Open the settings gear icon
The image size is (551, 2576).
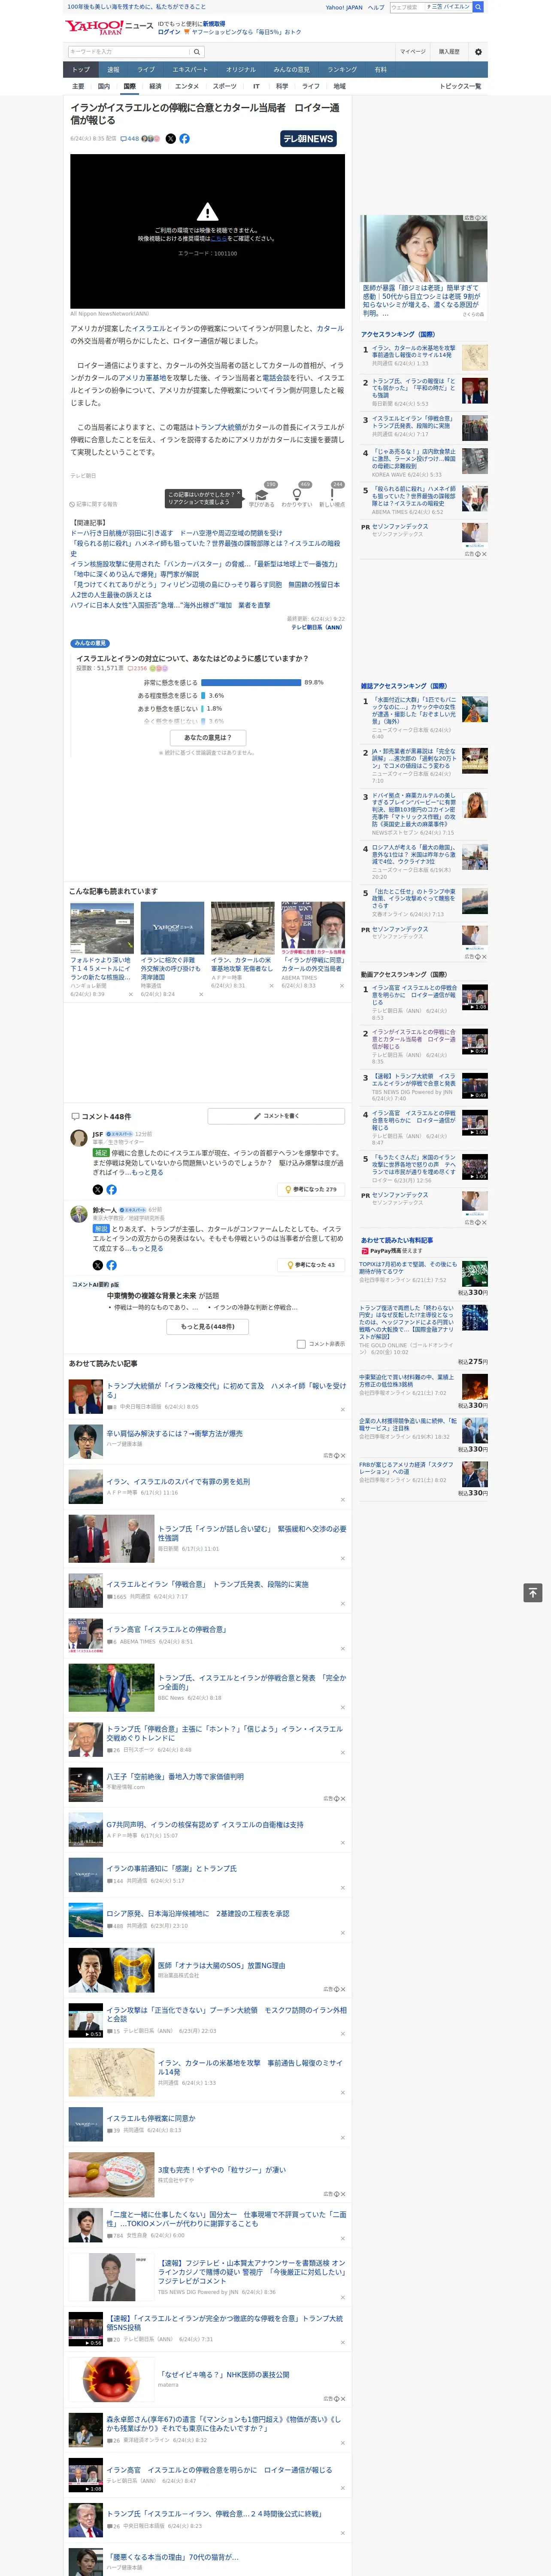point(478,52)
